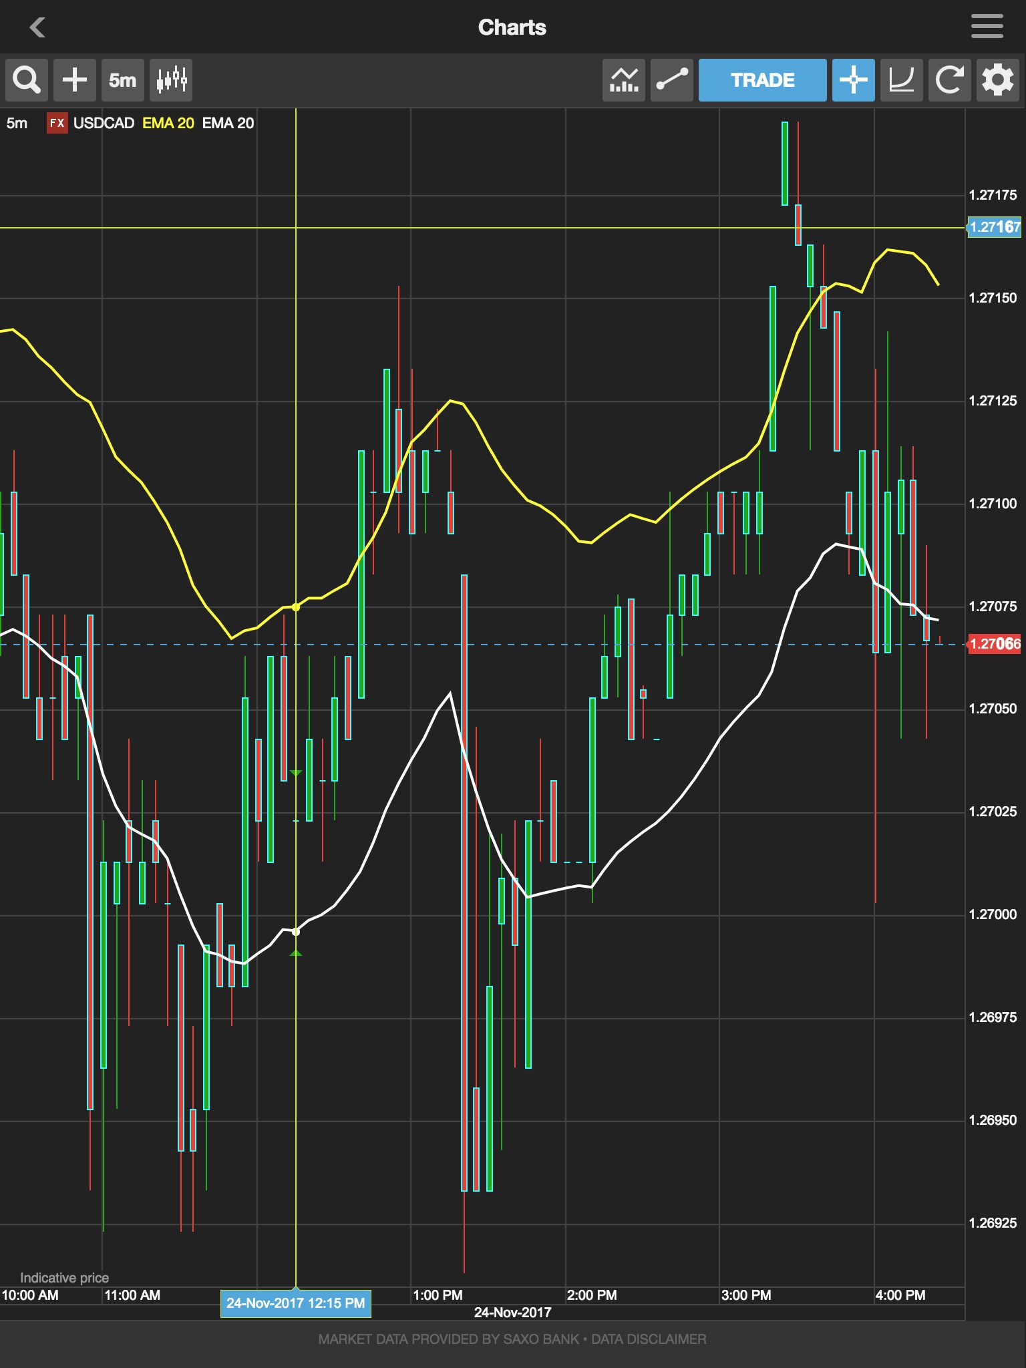Tap the 1.27167 crosshair price tag
Image resolution: width=1026 pixels, height=1368 pixels.
[994, 227]
